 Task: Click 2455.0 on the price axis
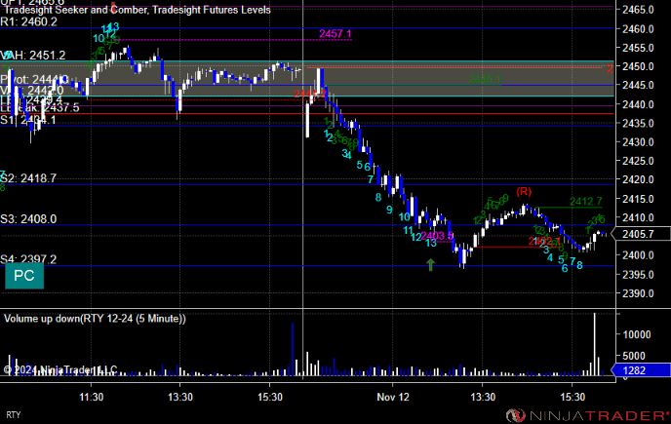point(638,48)
